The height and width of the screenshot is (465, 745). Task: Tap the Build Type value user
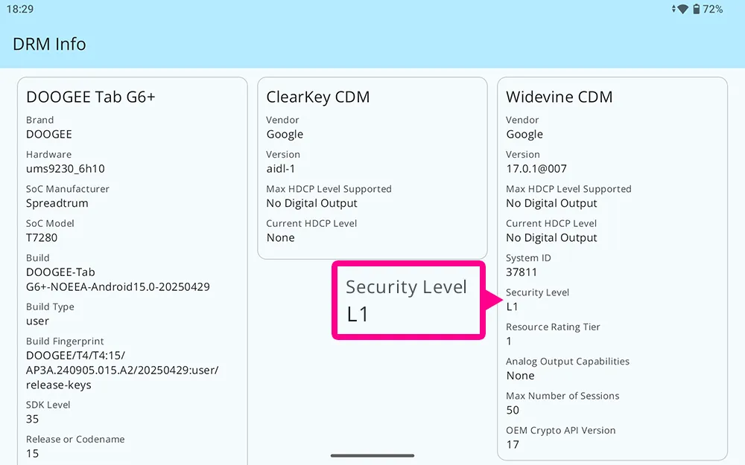37,321
